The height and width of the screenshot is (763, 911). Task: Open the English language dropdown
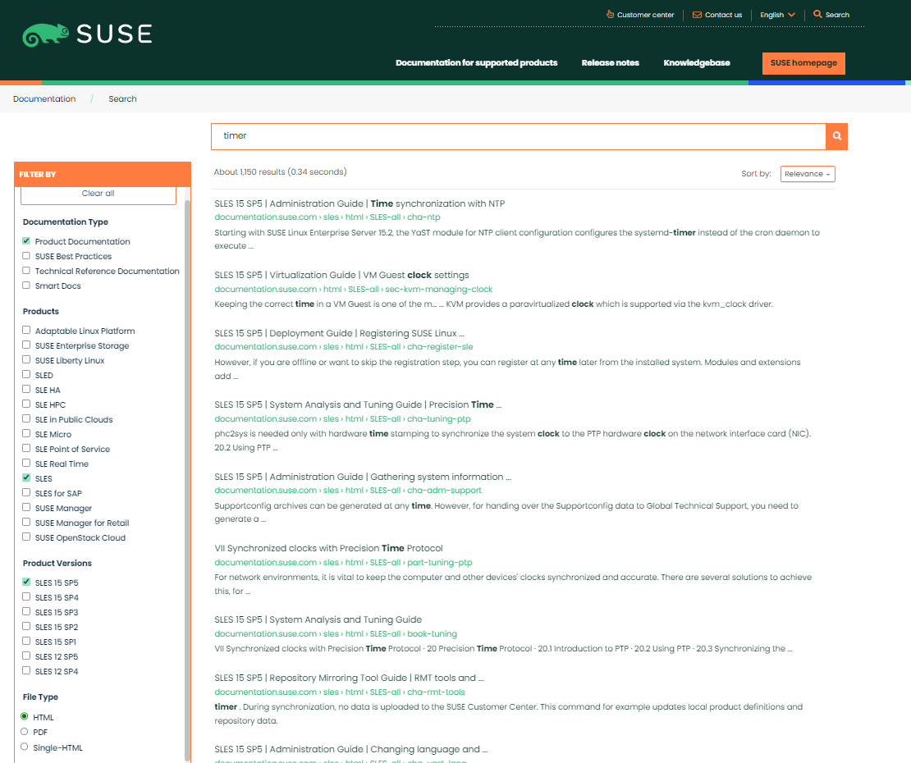pyautogui.click(x=776, y=14)
